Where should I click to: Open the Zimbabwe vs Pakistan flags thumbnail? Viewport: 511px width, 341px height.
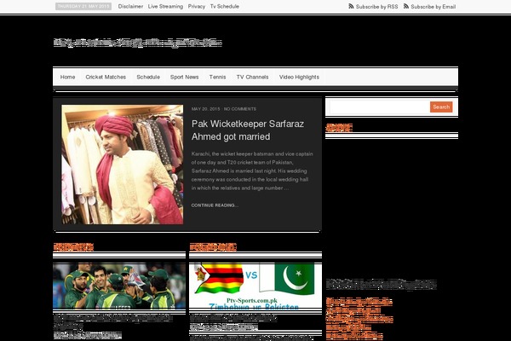tap(255, 286)
